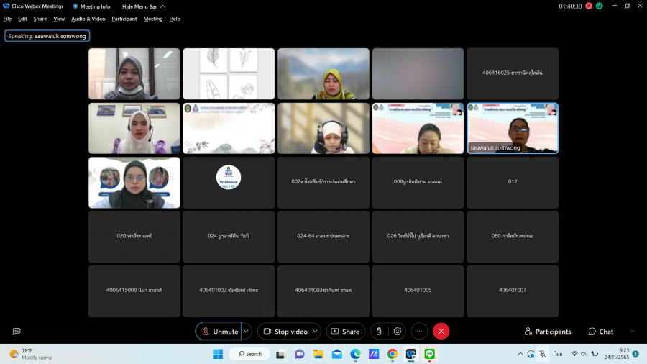Open the Audio & Video menu

pyautogui.click(x=88, y=19)
